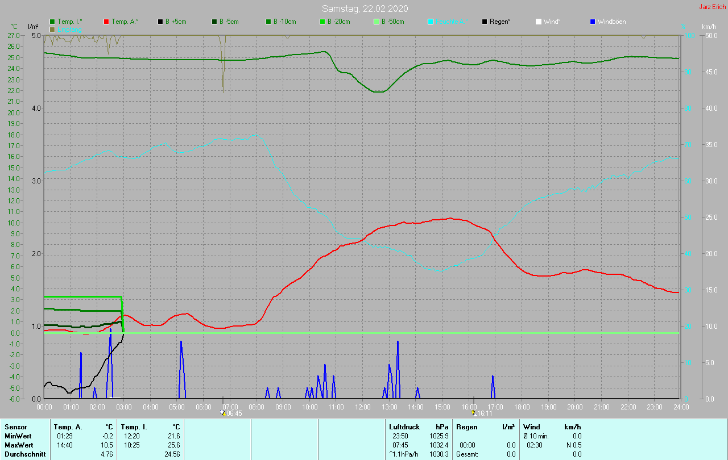Viewport: 728px width, 460px height.
Task: Click the date title Samstag, 22.02.2020
Action: [365, 9]
